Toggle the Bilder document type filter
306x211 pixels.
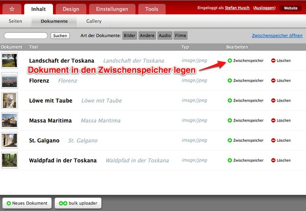click(x=130, y=36)
